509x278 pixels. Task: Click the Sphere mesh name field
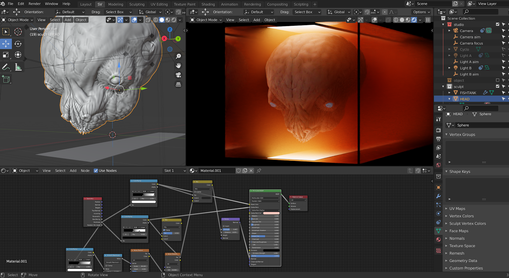[482, 125]
